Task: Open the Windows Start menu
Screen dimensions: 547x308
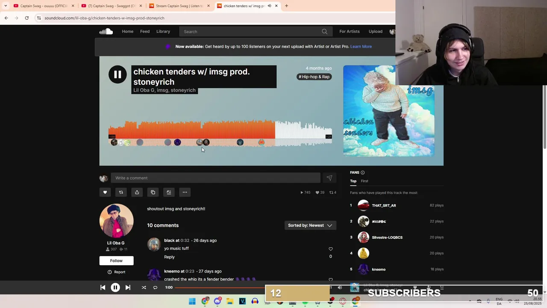Action: pyautogui.click(x=192, y=301)
